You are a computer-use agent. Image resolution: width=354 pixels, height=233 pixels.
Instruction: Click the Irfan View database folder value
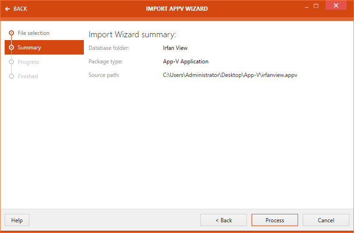(x=175, y=48)
